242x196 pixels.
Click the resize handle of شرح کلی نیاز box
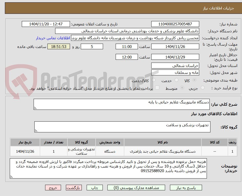pos(35,108)
